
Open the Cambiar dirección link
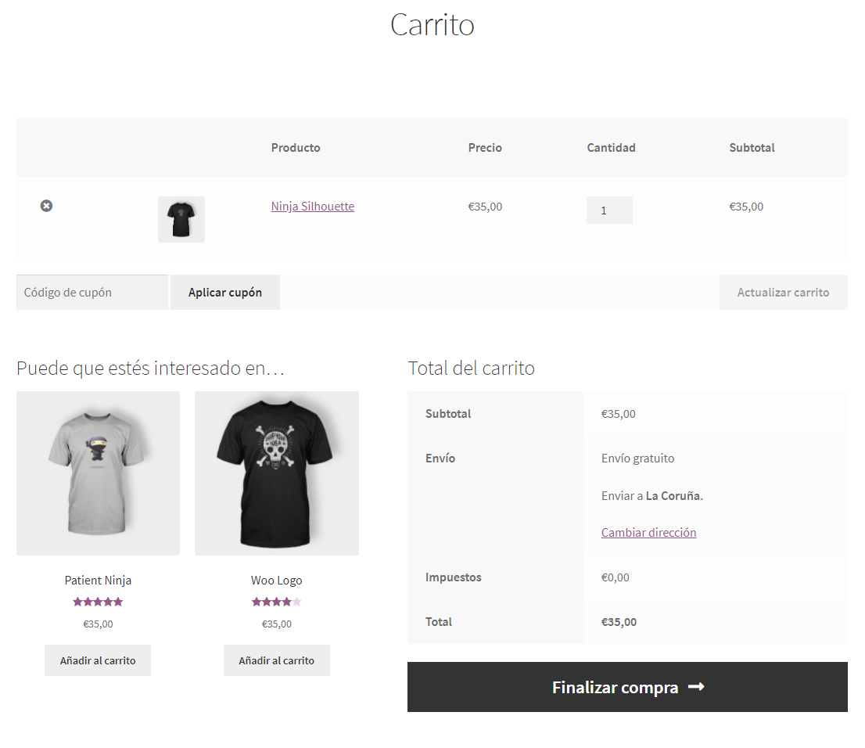coord(648,533)
